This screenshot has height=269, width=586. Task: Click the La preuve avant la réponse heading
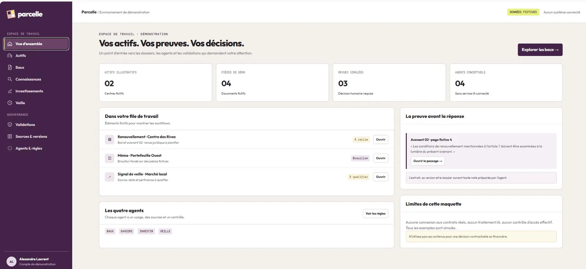pyautogui.click(x=435, y=116)
